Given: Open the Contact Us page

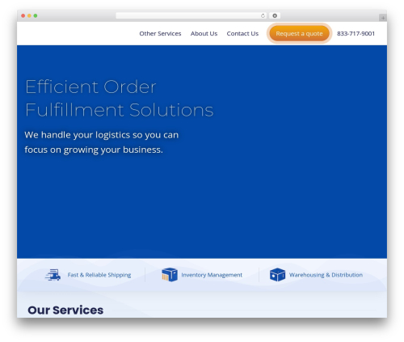Looking at the screenshot, I should 242,33.
